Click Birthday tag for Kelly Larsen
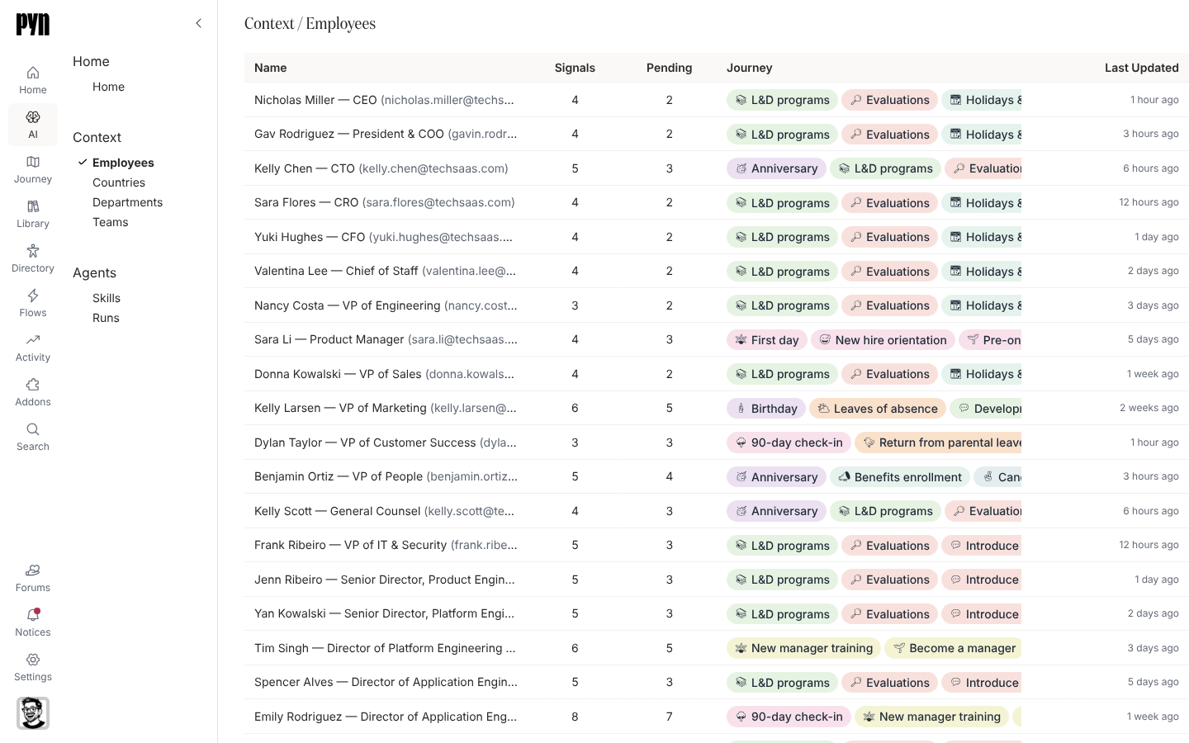Screen dimensions: 1189x743 click(766, 408)
